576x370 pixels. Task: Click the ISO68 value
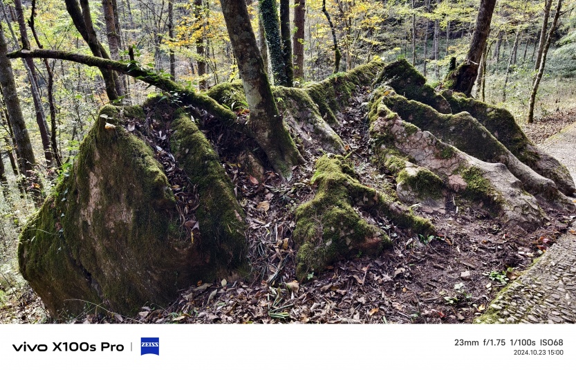551,342
